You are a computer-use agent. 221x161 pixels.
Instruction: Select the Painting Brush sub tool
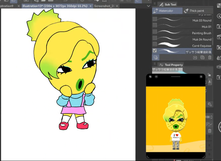point(182,32)
